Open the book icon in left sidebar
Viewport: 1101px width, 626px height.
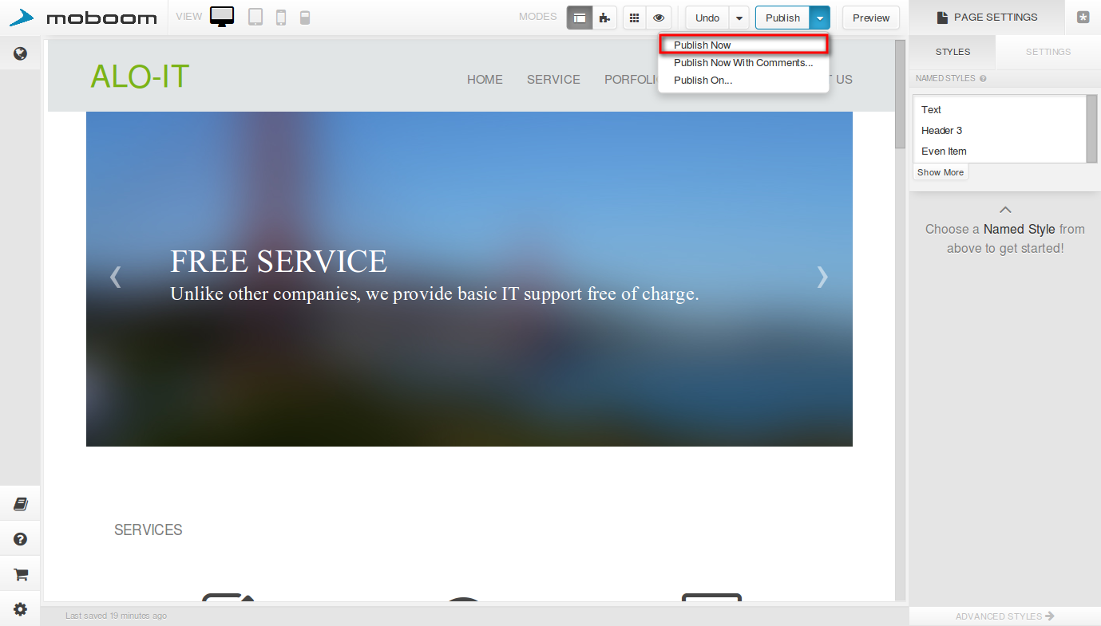click(21, 504)
